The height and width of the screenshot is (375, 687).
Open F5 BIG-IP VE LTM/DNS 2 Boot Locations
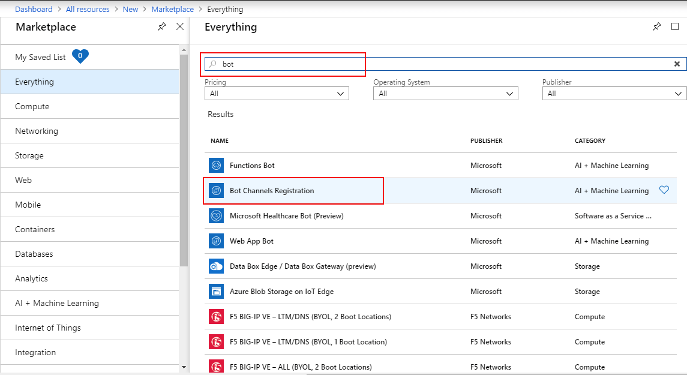[440, 317]
